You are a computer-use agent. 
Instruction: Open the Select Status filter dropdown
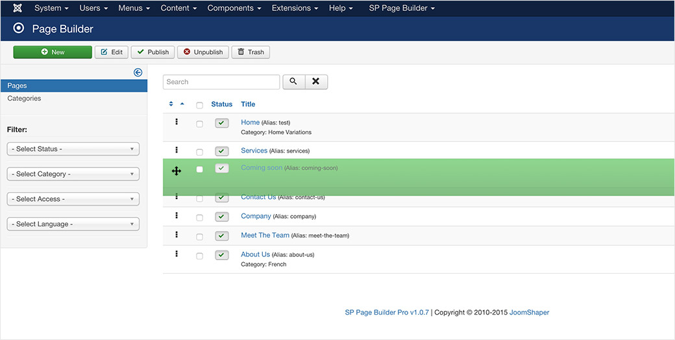pos(73,149)
